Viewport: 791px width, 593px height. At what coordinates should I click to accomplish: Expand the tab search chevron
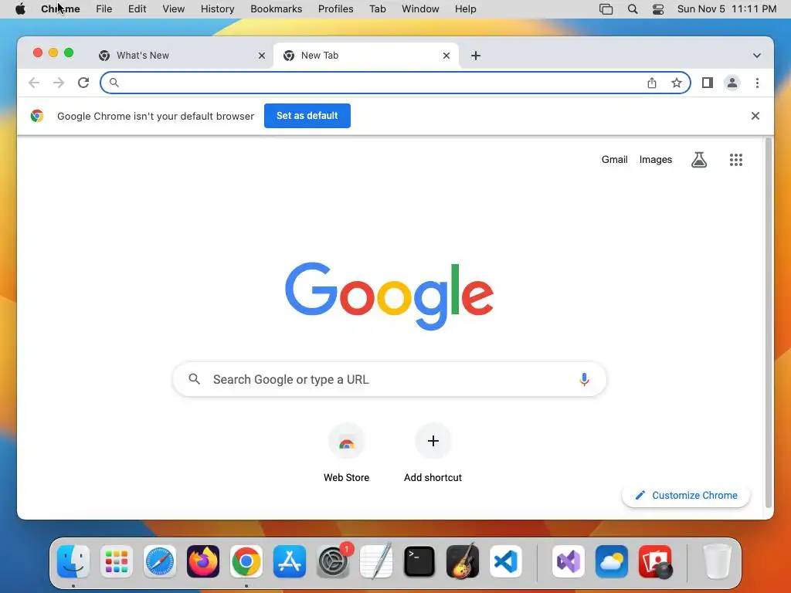[x=757, y=56]
